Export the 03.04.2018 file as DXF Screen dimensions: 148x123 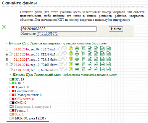coord(96,64)
